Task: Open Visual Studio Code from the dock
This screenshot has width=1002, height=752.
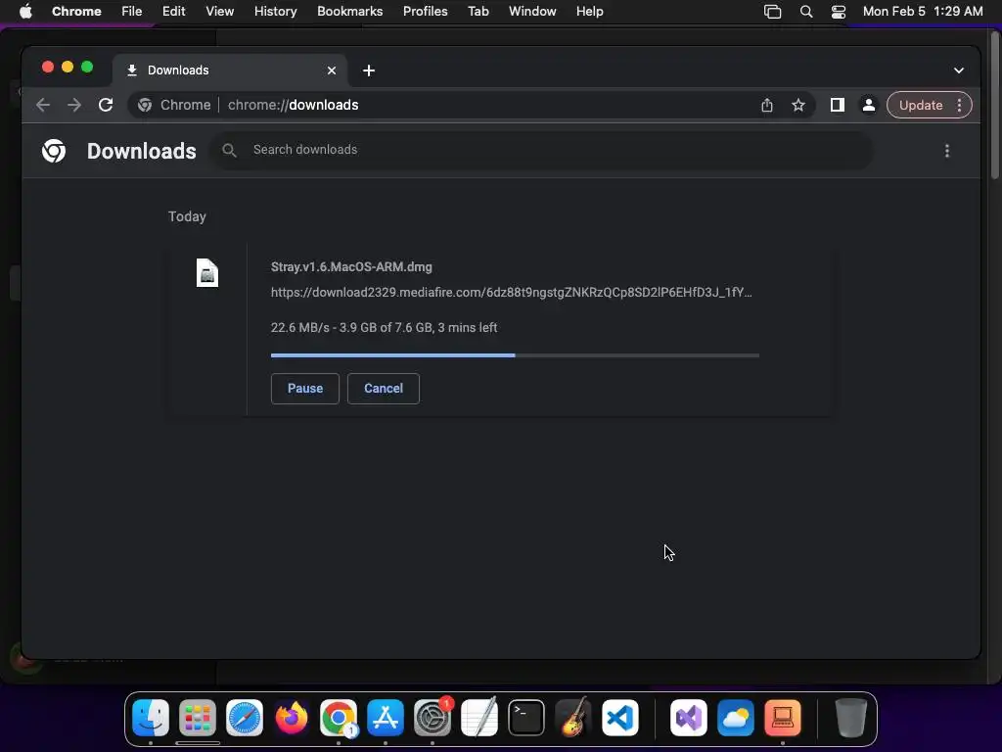Action: (620, 718)
